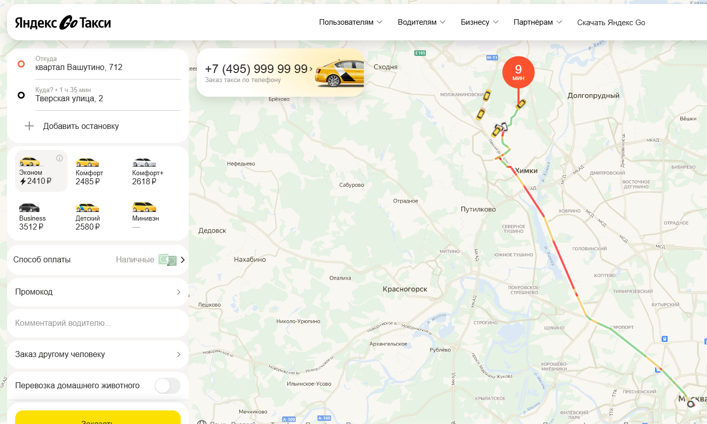Click the destination marker at Москва on the map
The image size is (707, 424).
(691, 404)
